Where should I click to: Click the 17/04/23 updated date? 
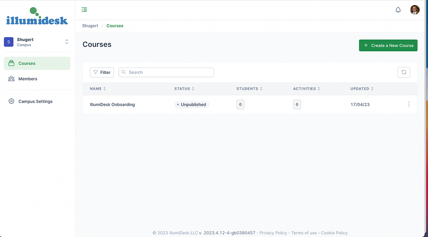(x=360, y=105)
